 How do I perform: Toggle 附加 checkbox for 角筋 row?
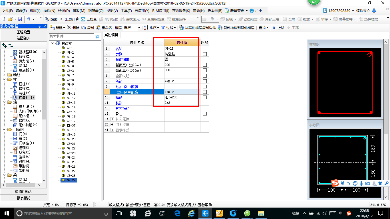coord(205,81)
